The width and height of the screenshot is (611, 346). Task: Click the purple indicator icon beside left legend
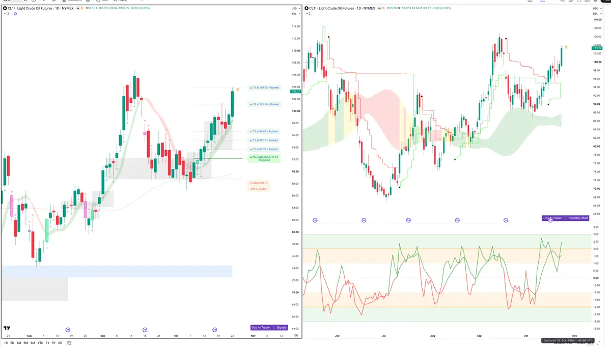pos(15,14)
